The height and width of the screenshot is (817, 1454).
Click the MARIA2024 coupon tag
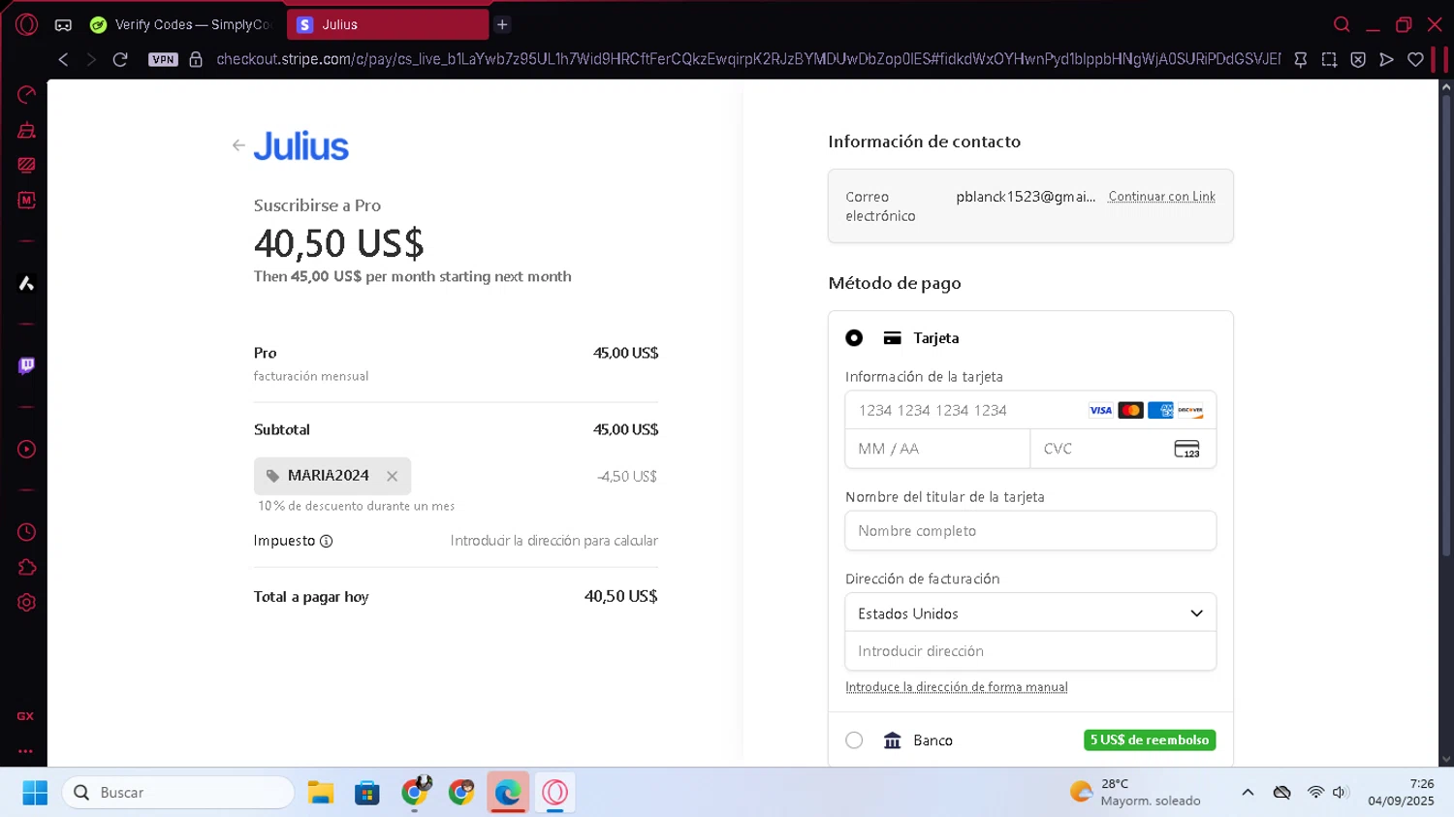coord(332,476)
